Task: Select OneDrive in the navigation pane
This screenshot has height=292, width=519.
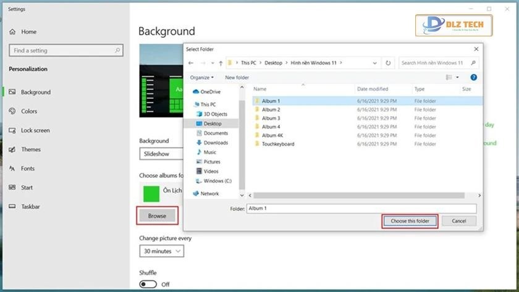Action: pos(210,92)
